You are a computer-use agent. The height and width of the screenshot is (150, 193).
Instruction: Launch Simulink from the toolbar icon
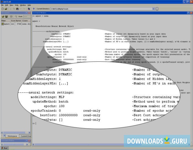(x=29, y=9)
